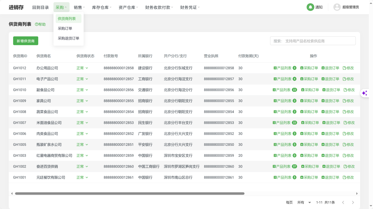The width and height of the screenshot is (373, 209).
Task: Open 产品列表 for 蔬菜食品公司
Action: pos(285,111)
